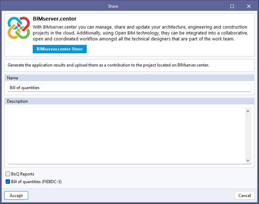
Task: Close the Share dialog
Action: 249,6
